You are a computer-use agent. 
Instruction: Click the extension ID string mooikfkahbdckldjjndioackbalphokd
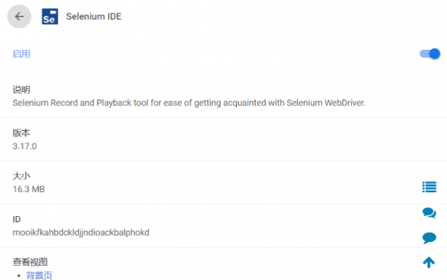(x=81, y=232)
